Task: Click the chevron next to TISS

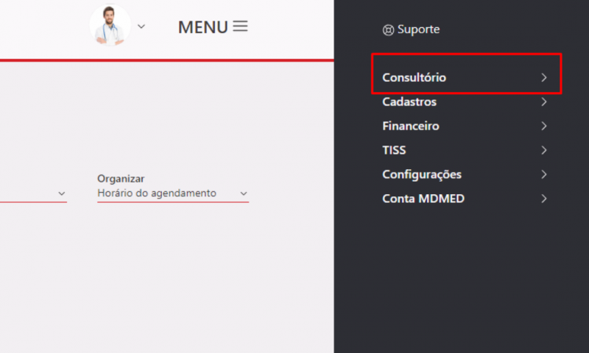Action: point(544,150)
